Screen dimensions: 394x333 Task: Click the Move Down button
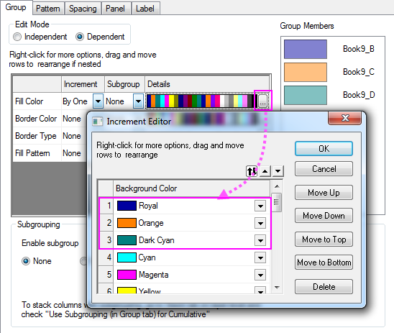(x=324, y=216)
